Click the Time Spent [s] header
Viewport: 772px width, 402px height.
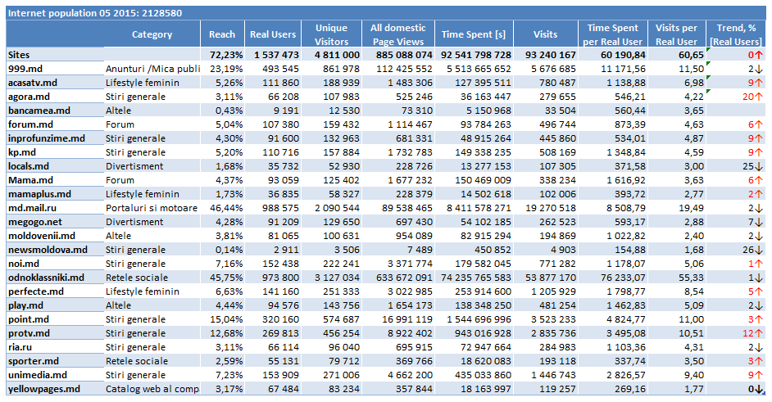[x=474, y=34]
